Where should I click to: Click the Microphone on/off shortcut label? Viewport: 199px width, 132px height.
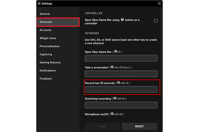pyautogui.click(x=104, y=114)
